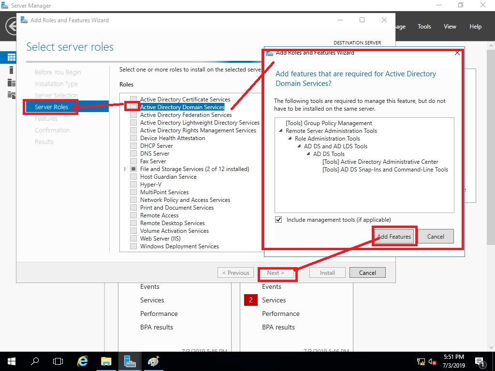Open Performance link in left dashboard tile
Screen dimensions: 495x371
[159, 314]
